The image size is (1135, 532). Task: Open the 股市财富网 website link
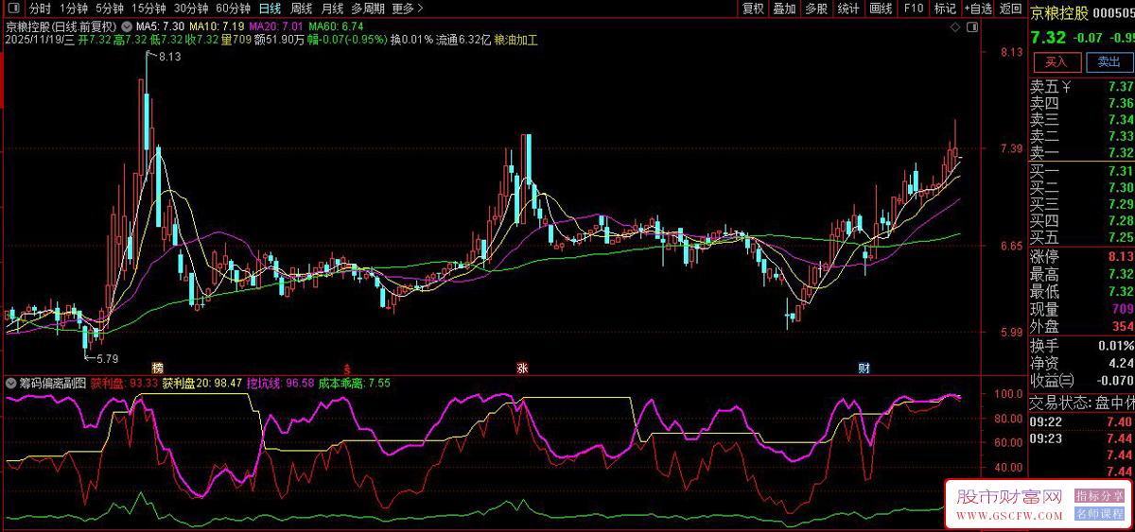click(x=1009, y=498)
